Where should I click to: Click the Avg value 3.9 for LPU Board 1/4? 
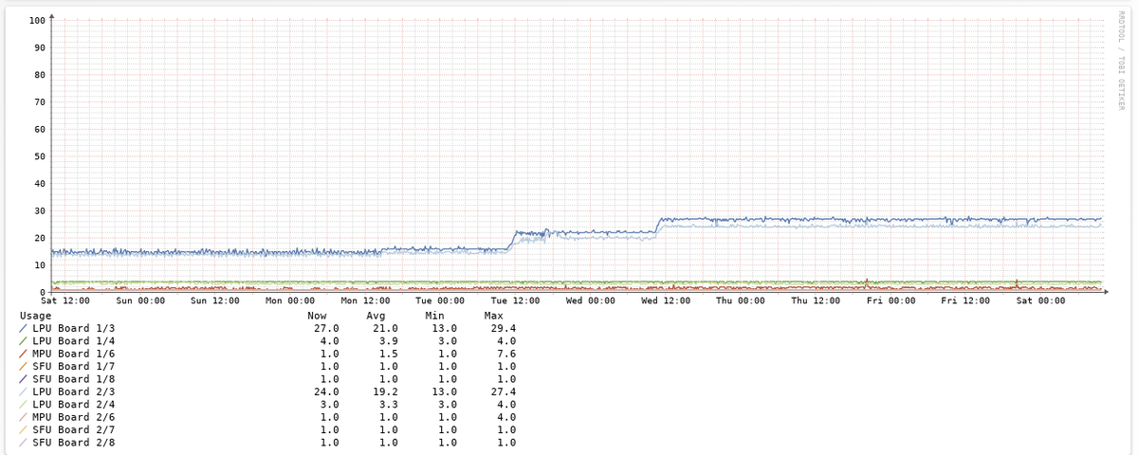pyautogui.click(x=390, y=340)
